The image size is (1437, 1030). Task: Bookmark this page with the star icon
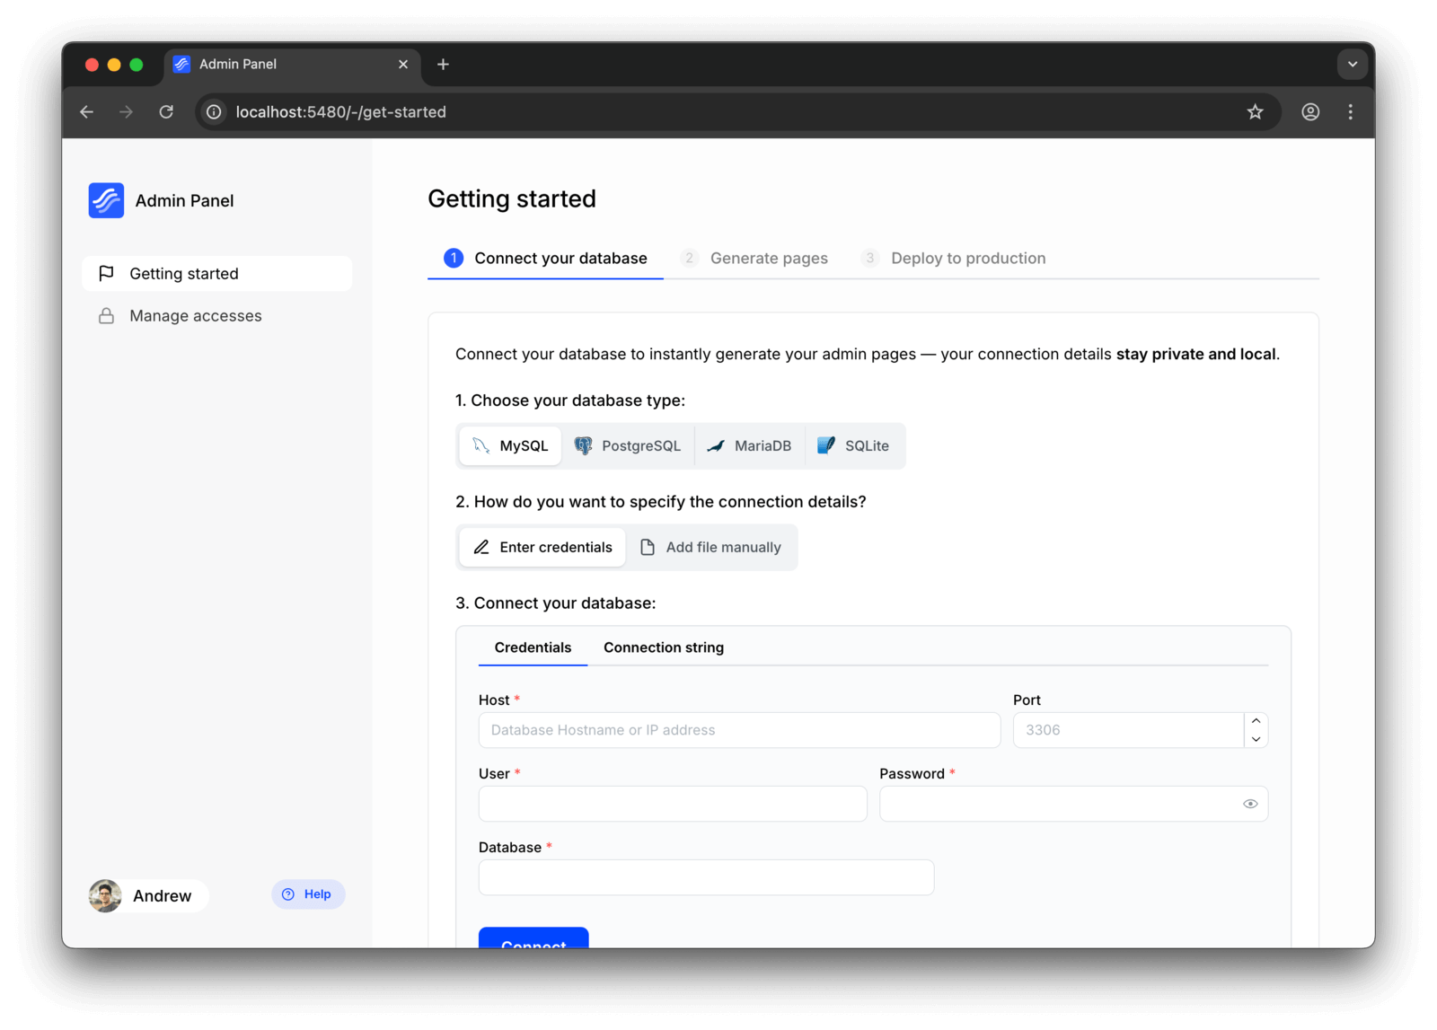coord(1255,112)
